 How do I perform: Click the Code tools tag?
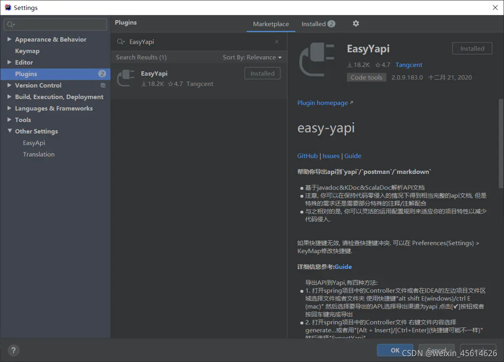(367, 77)
